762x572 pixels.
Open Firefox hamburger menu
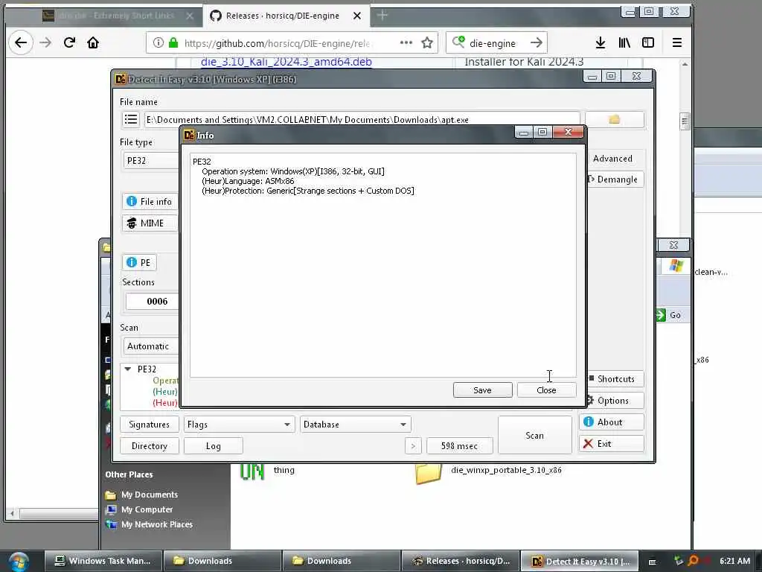pos(677,42)
